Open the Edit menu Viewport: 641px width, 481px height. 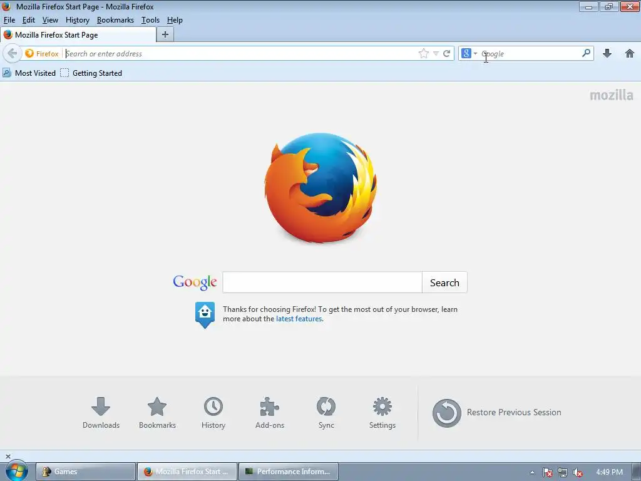pos(29,20)
